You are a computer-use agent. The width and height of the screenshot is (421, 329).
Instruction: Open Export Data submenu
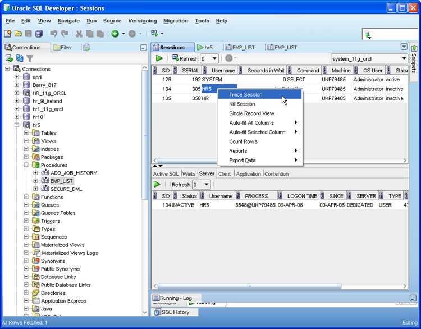point(260,161)
